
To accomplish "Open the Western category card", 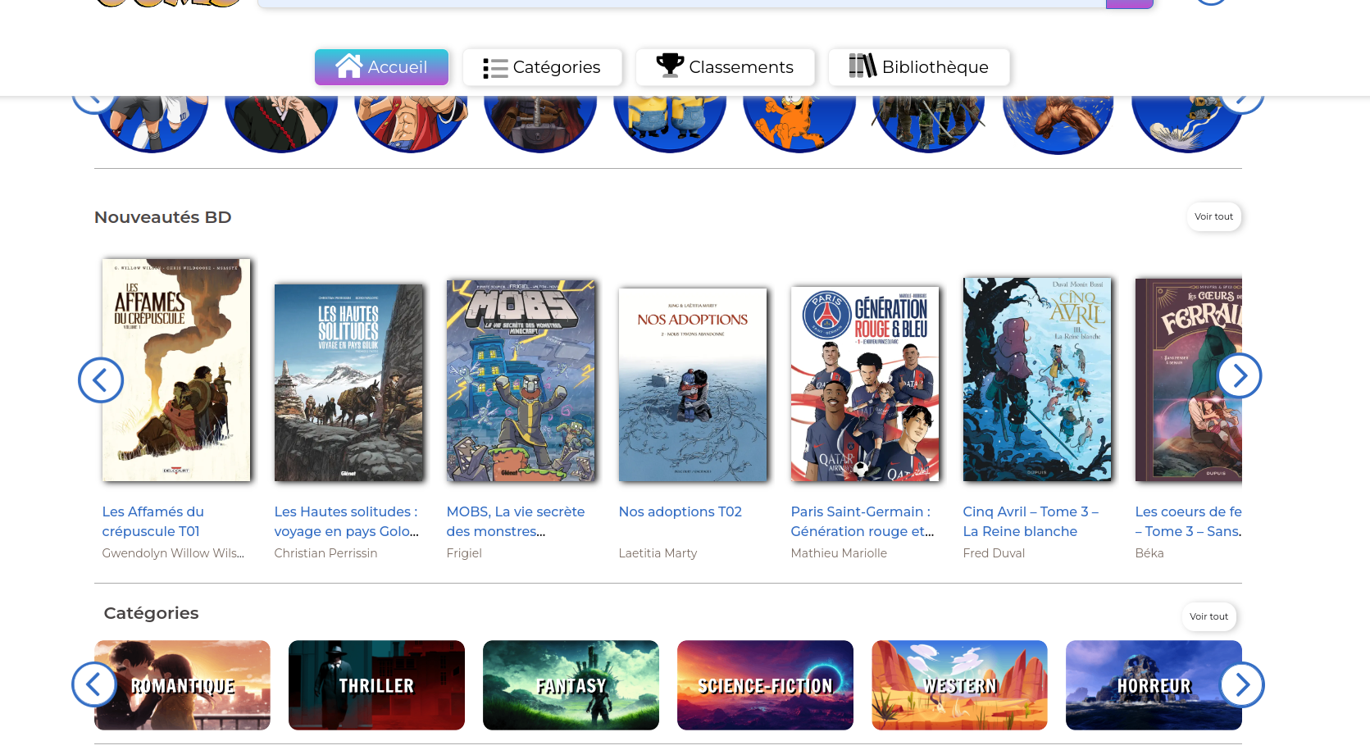I will [959, 685].
